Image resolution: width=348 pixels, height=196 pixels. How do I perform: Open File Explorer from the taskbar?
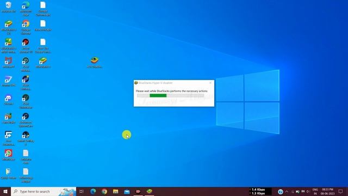[x=116, y=191]
